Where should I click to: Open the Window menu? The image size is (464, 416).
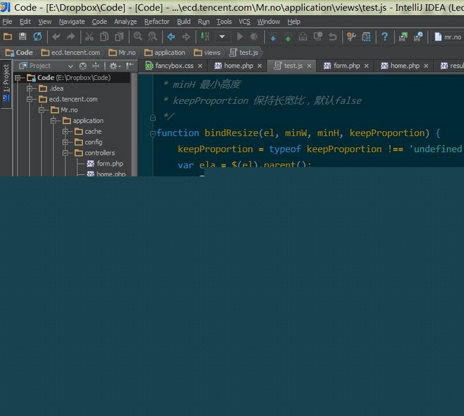[x=269, y=21]
